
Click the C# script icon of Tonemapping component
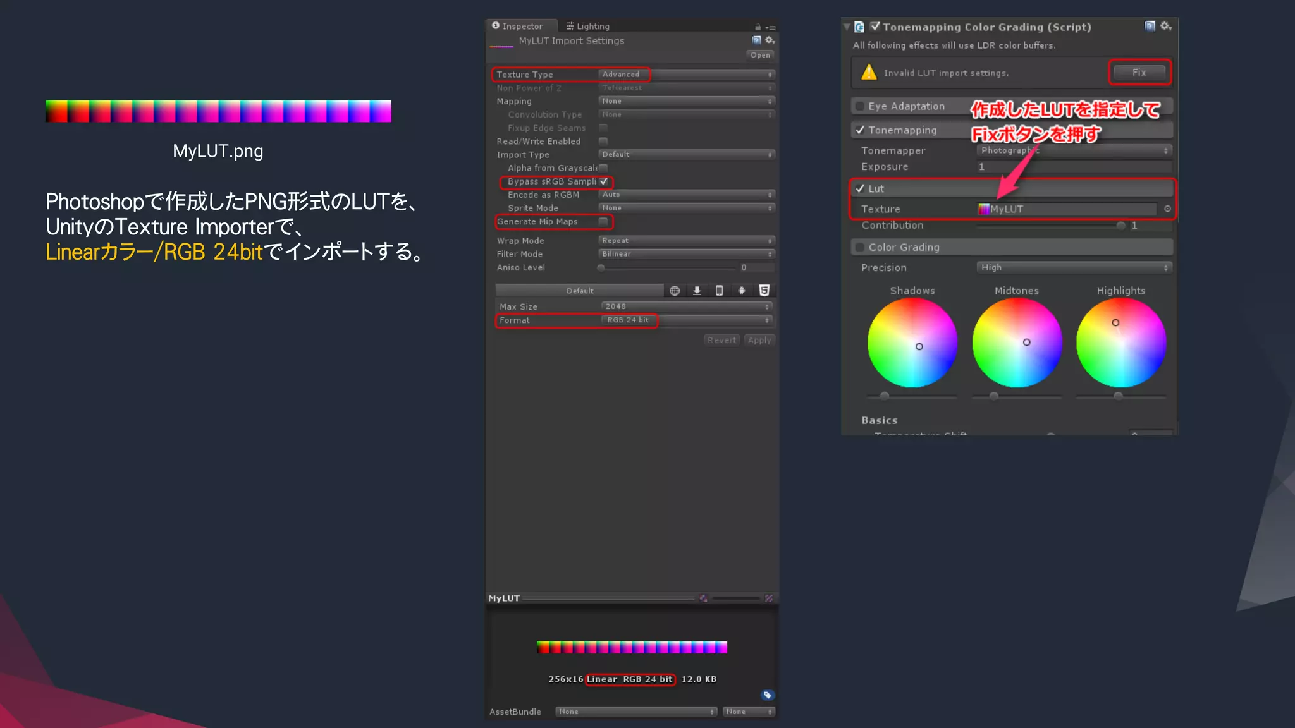(859, 27)
